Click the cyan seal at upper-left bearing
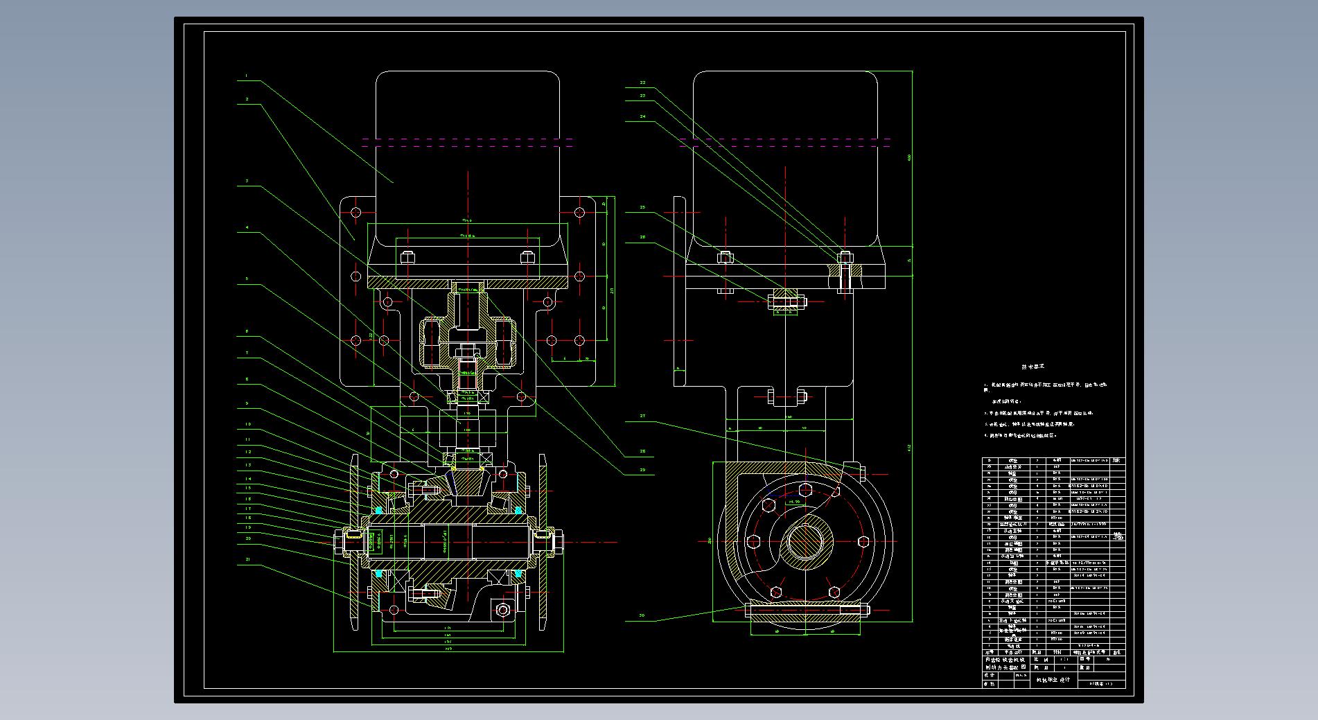 378,510
